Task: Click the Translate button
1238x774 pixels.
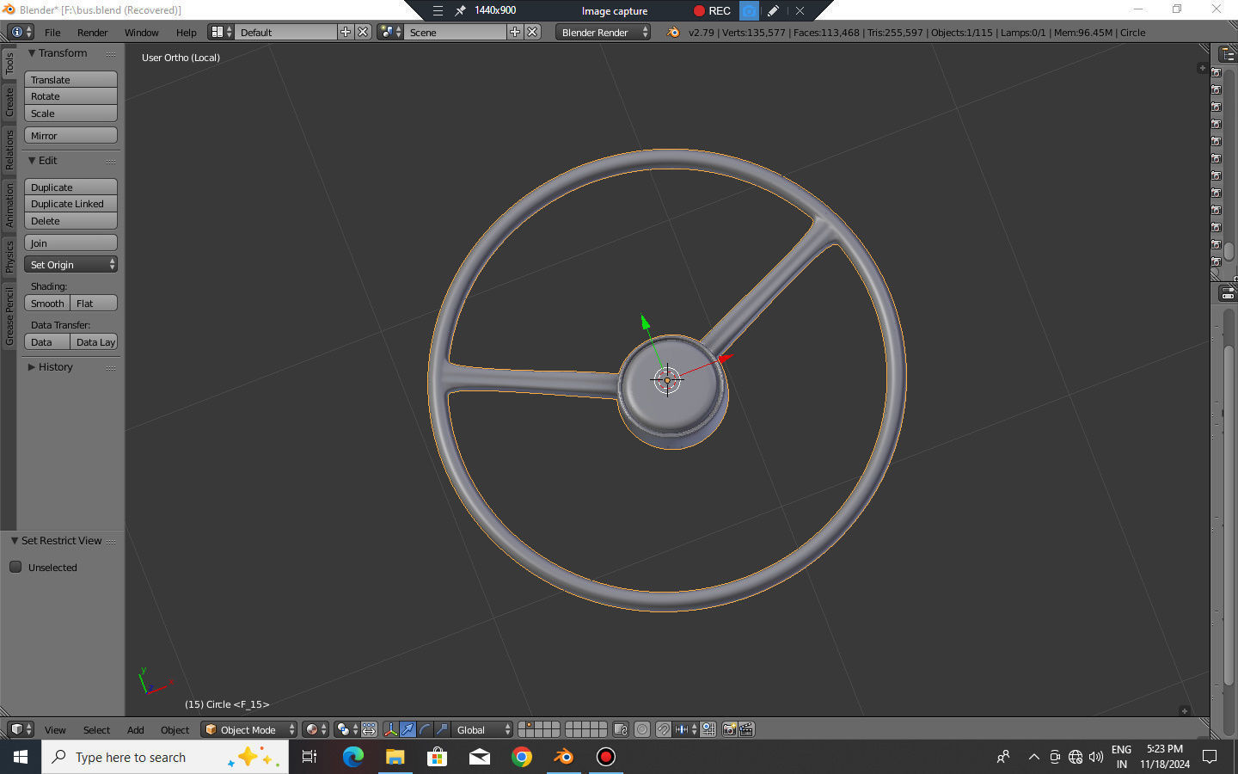Action: click(x=70, y=79)
